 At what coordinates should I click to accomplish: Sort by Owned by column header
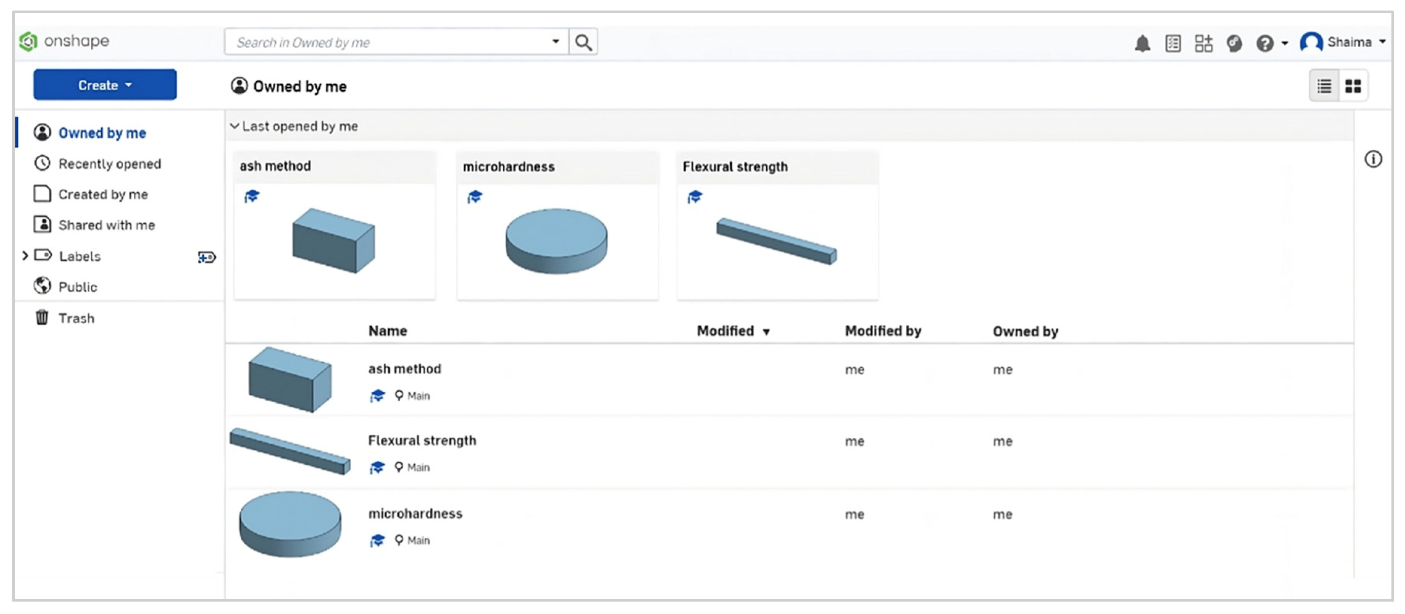click(1025, 331)
